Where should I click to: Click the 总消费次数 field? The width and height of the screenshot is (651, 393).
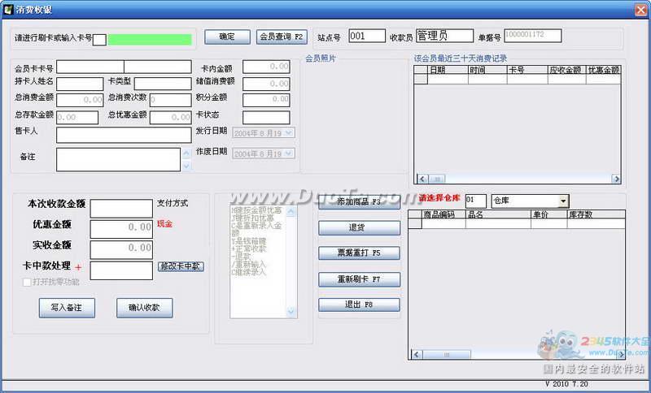point(170,100)
